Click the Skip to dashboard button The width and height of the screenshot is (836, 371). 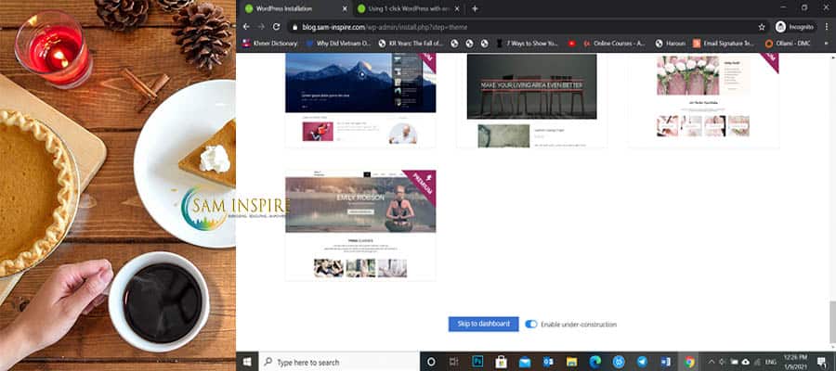483,324
